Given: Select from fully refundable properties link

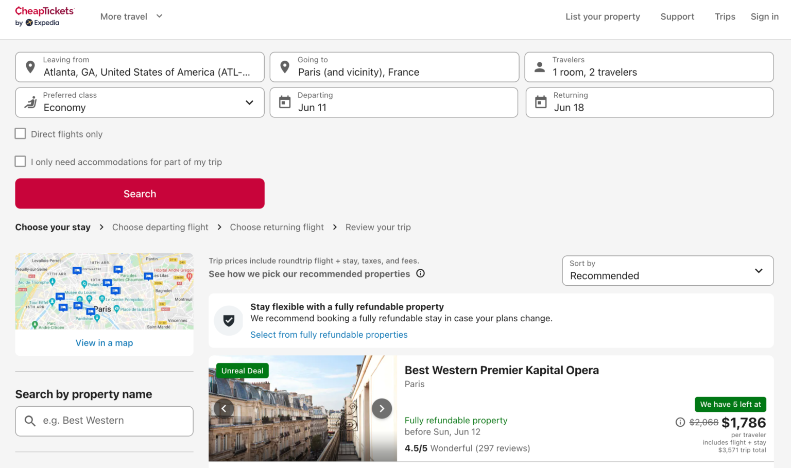Looking at the screenshot, I should 329,335.
